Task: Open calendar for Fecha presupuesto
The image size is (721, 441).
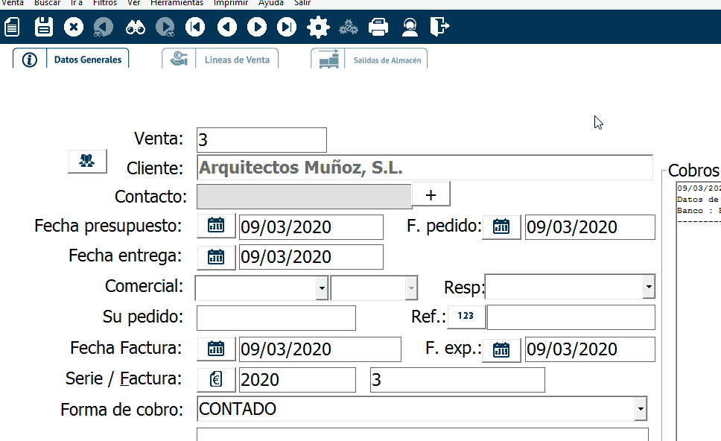Action: coord(216,226)
